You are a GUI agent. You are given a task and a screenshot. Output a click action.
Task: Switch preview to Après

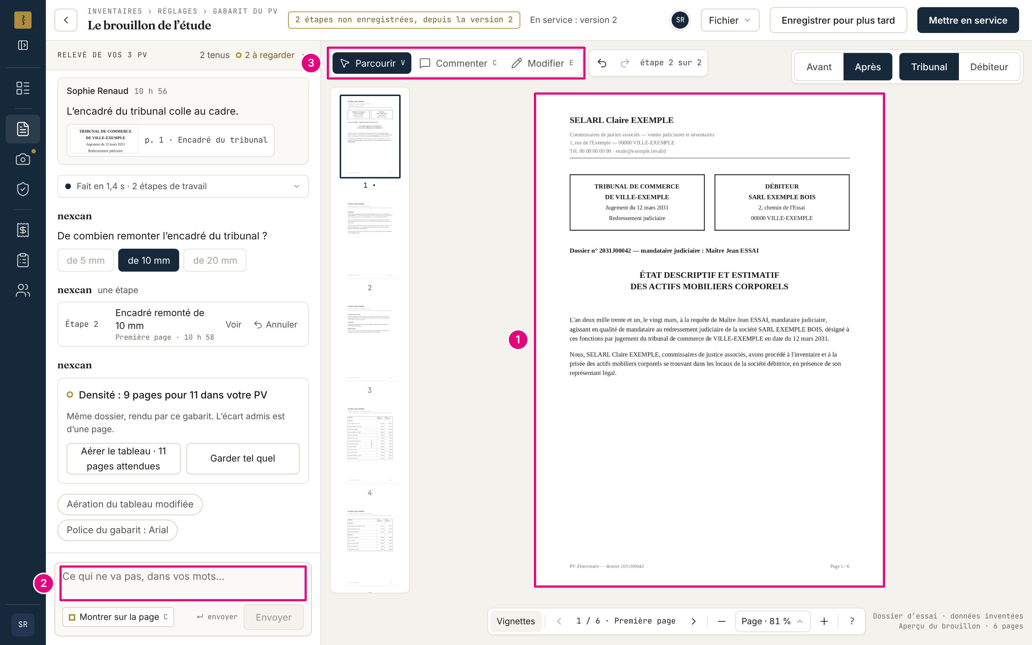[868, 67]
